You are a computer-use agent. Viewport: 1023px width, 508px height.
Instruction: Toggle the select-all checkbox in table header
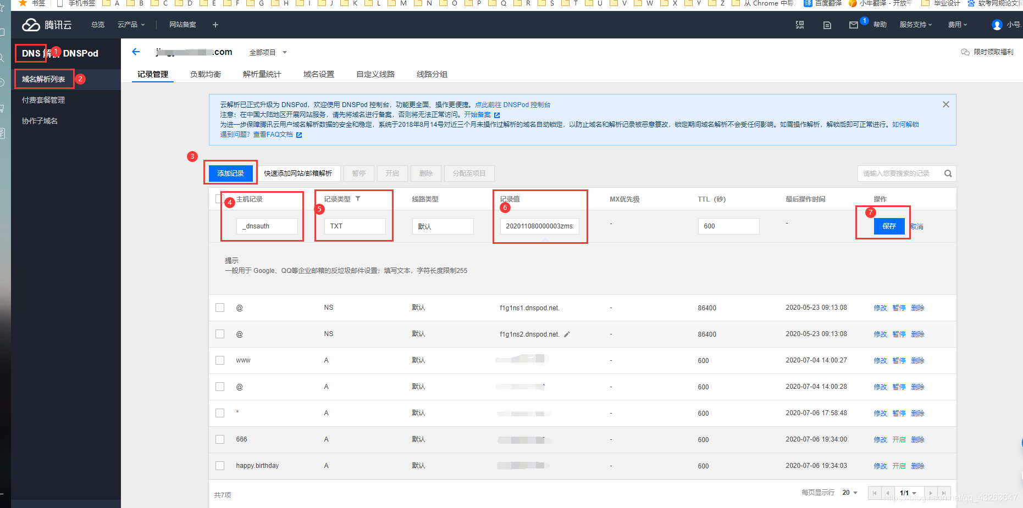[220, 199]
